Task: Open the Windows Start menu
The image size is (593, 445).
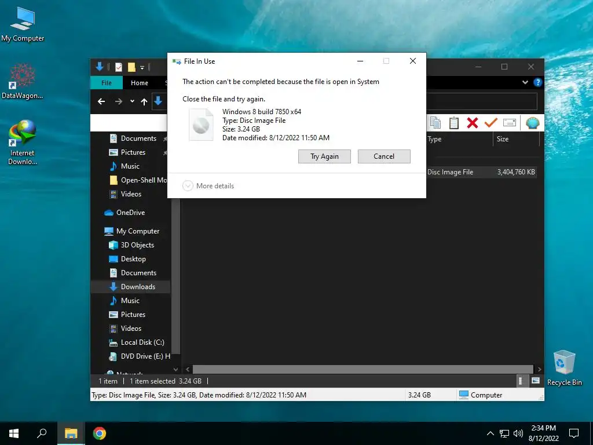Action: point(14,433)
